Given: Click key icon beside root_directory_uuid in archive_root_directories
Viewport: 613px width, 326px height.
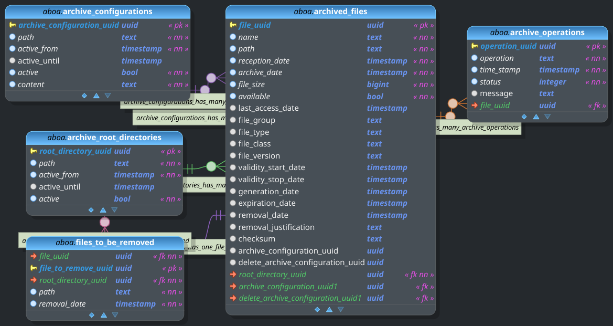Looking at the screenshot, I should point(34,151).
